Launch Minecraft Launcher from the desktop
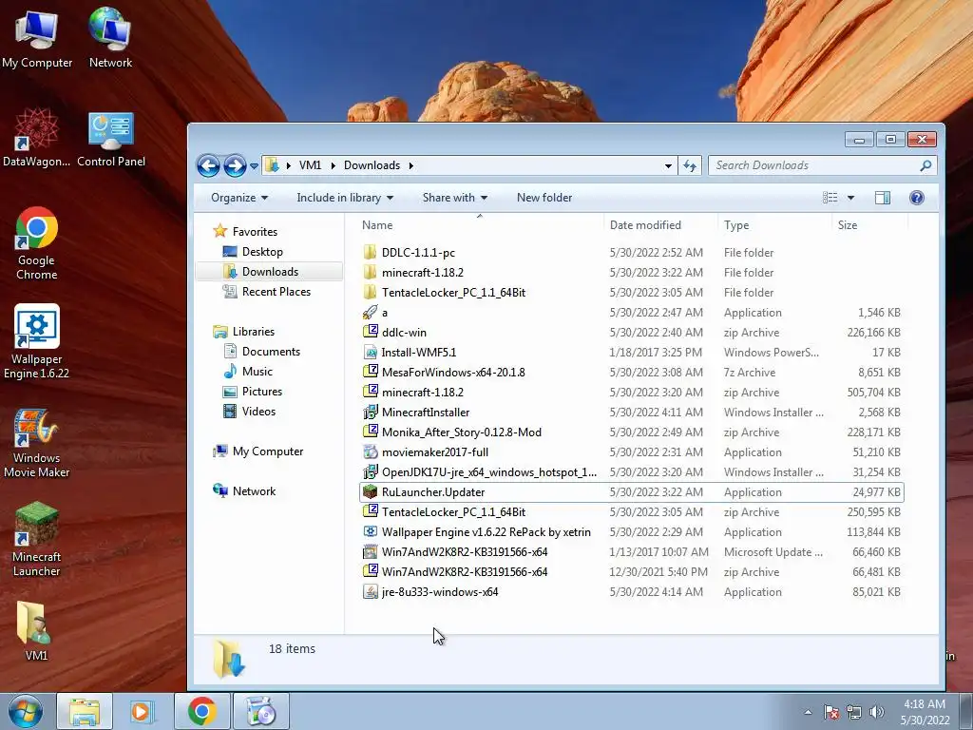 click(37, 540)
